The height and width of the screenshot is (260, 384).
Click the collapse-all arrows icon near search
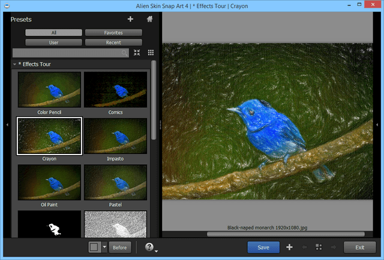(137, 53)
